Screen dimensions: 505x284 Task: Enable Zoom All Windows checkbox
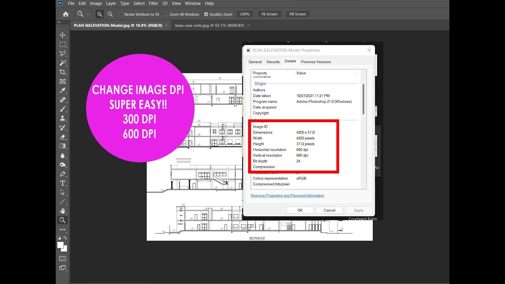pos(166,14)
